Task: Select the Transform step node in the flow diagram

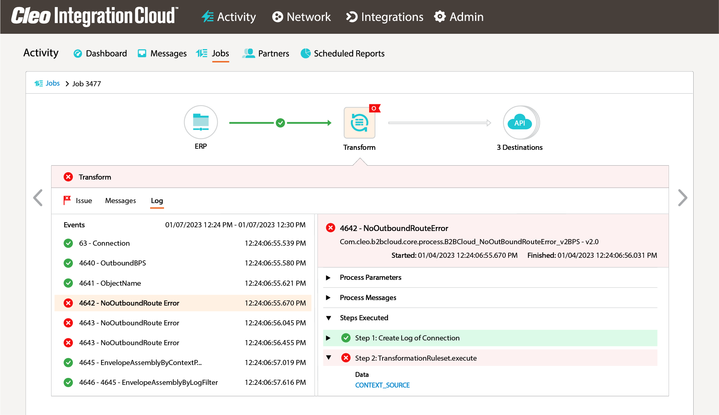Action: coord(359,122)
